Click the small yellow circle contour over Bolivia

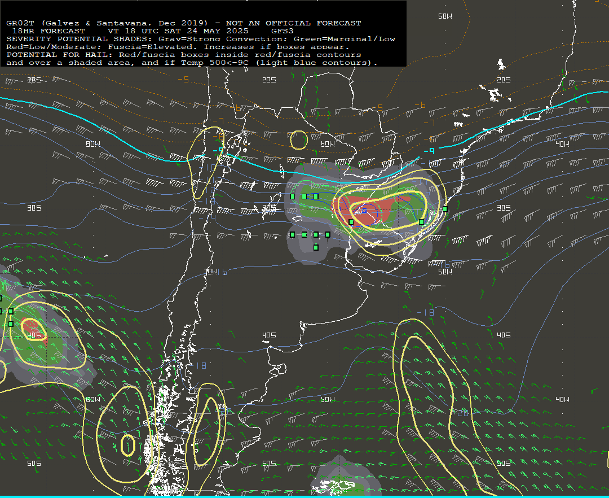tap(299, 141)
